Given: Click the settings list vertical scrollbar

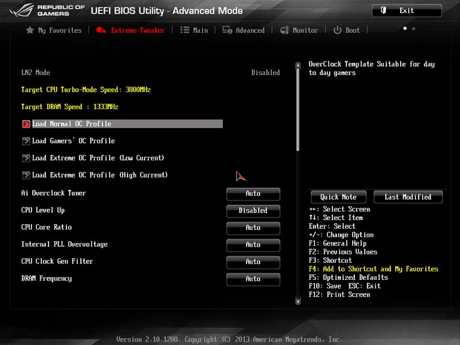Looking at the screenshot, I should pyautogui.click(x=298, y=105).
